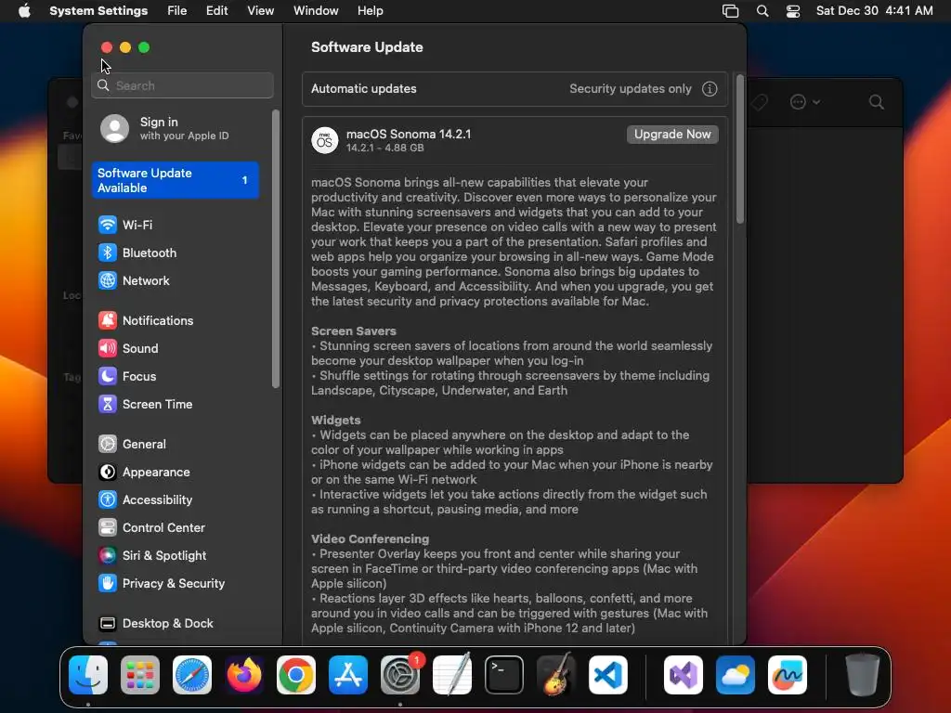Open the System Settings app menu

[x=98, y=11]
